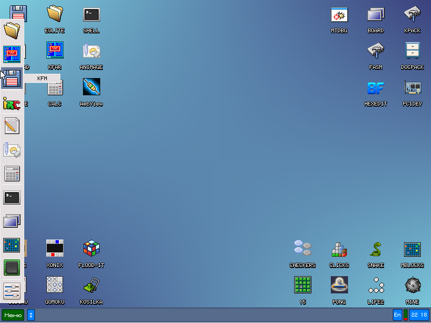Launch the green CPU chip icon in the dock
The image size is (431, 323).
pyautogui.click(x=12, y=268)
